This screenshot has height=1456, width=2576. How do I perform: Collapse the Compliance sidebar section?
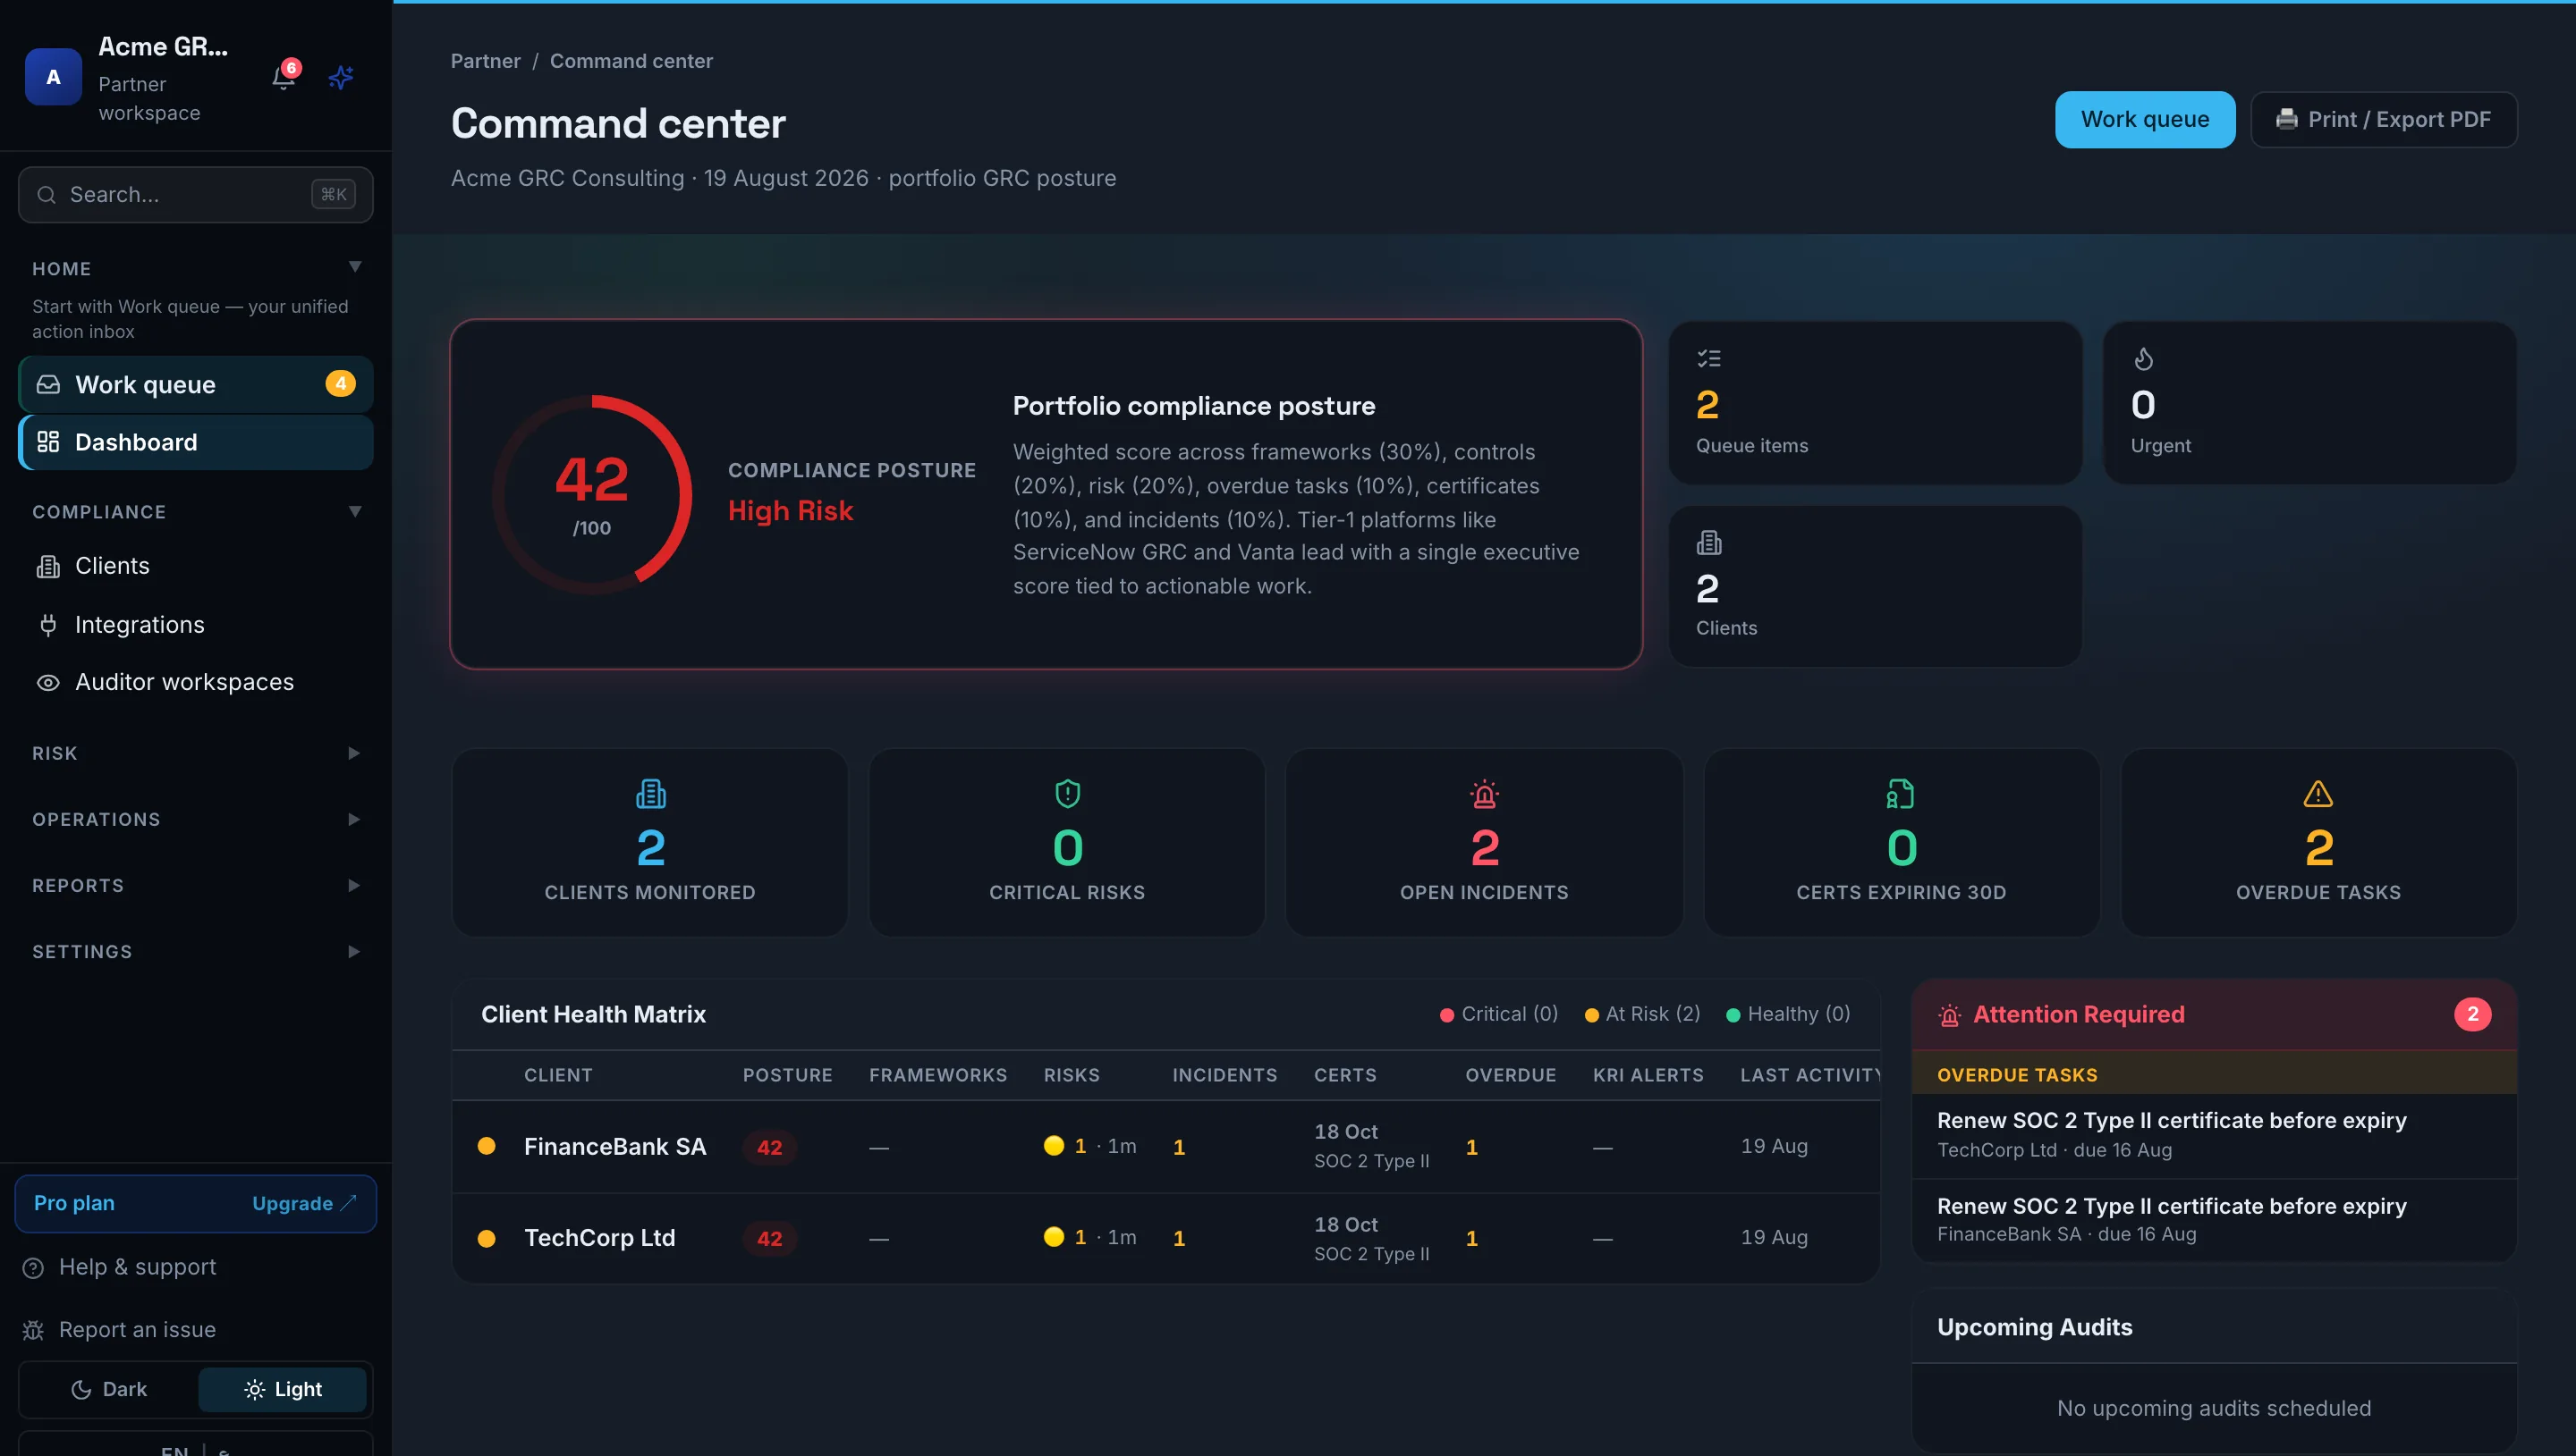pos(195,512)
